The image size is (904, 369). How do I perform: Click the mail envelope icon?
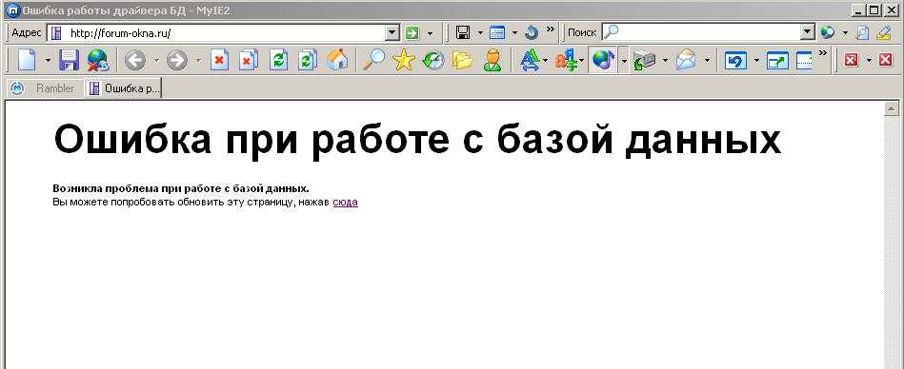686,60
